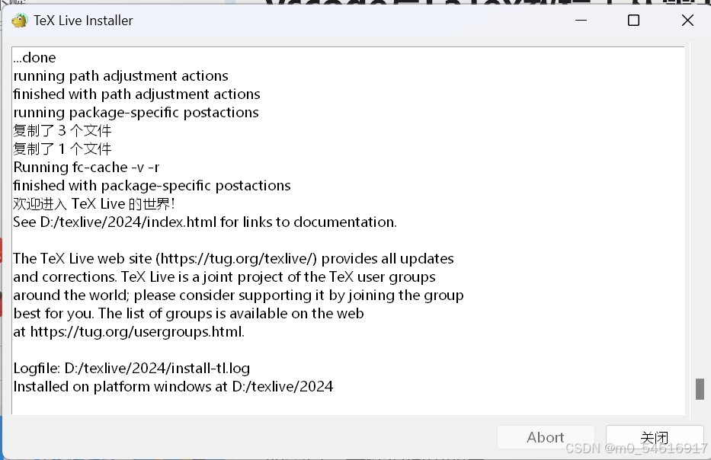This screenshot has width=711, height=460.
Task: Click the 关闭 button to close installer
Action: point(655,437)
